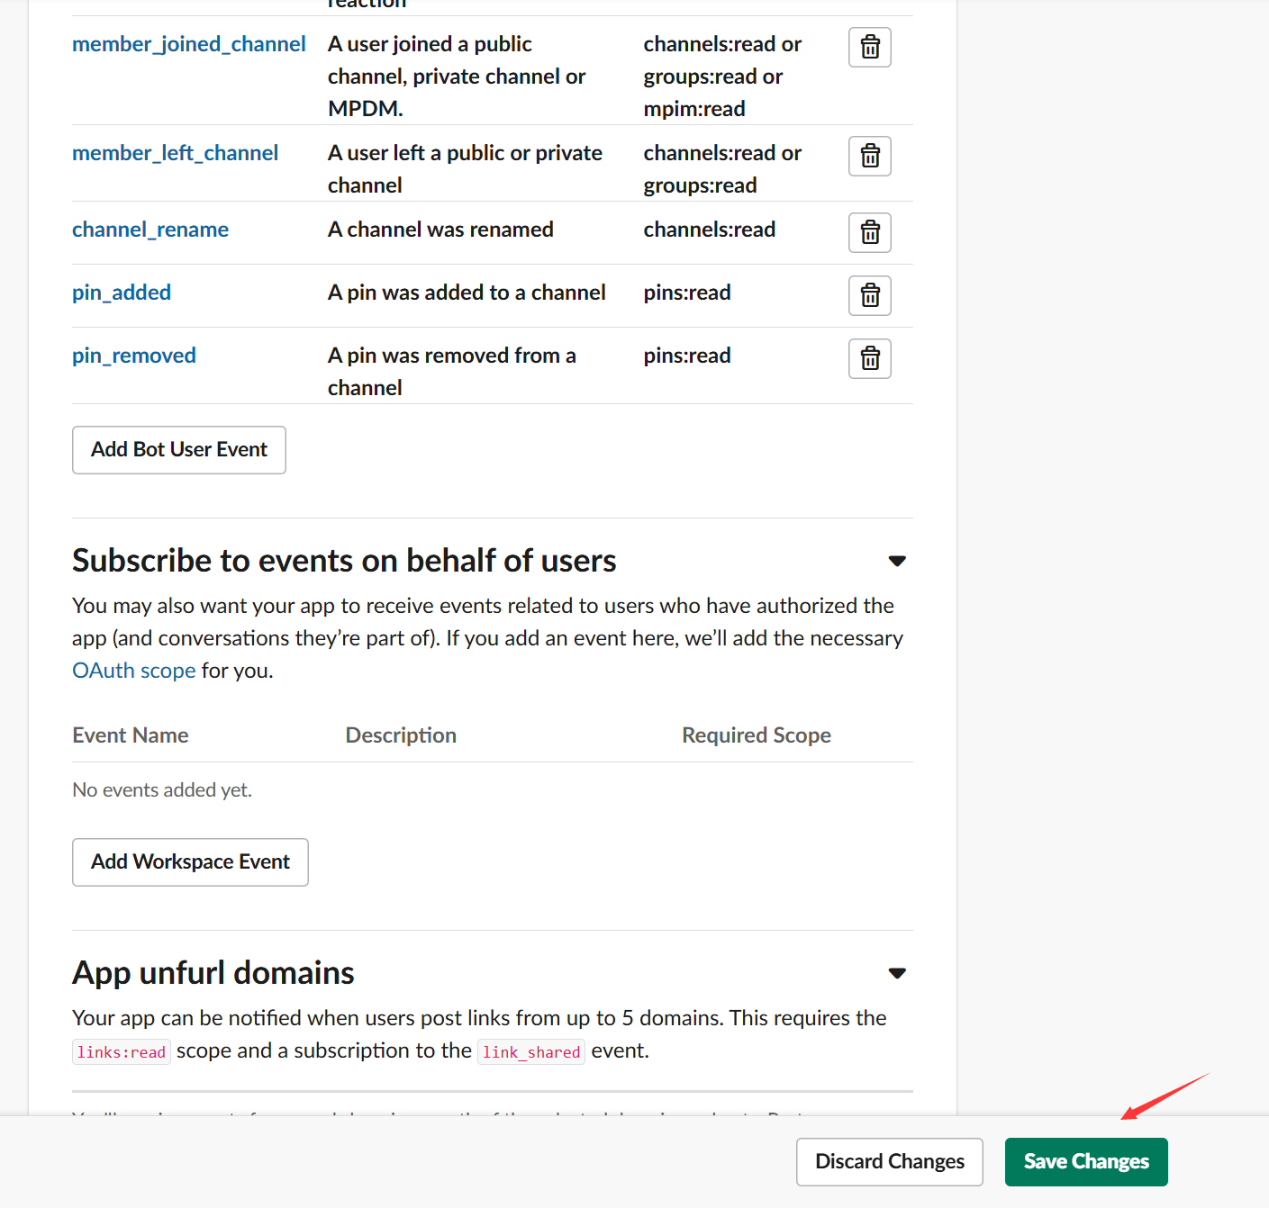Click trash icon for pin_added

(x=869, y=296)
